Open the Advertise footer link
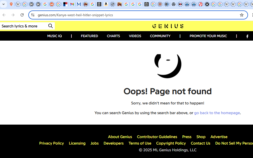Screen dimensions: 253x158 (x=219, y=137)
